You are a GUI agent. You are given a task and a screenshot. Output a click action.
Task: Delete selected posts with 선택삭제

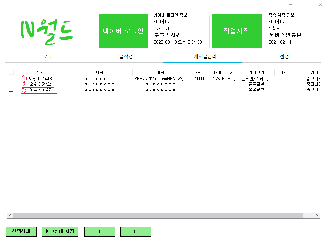(21, 231)
